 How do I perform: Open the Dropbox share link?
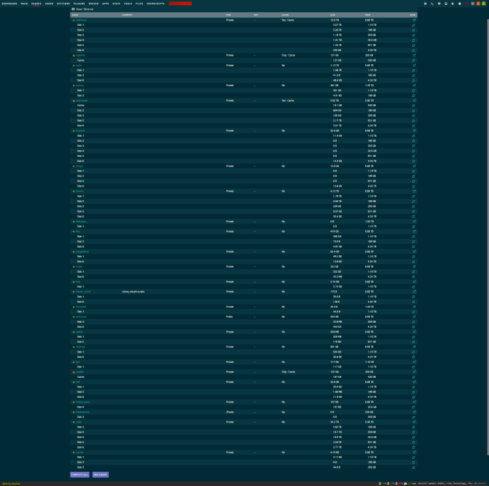click(x=80, y=131)
